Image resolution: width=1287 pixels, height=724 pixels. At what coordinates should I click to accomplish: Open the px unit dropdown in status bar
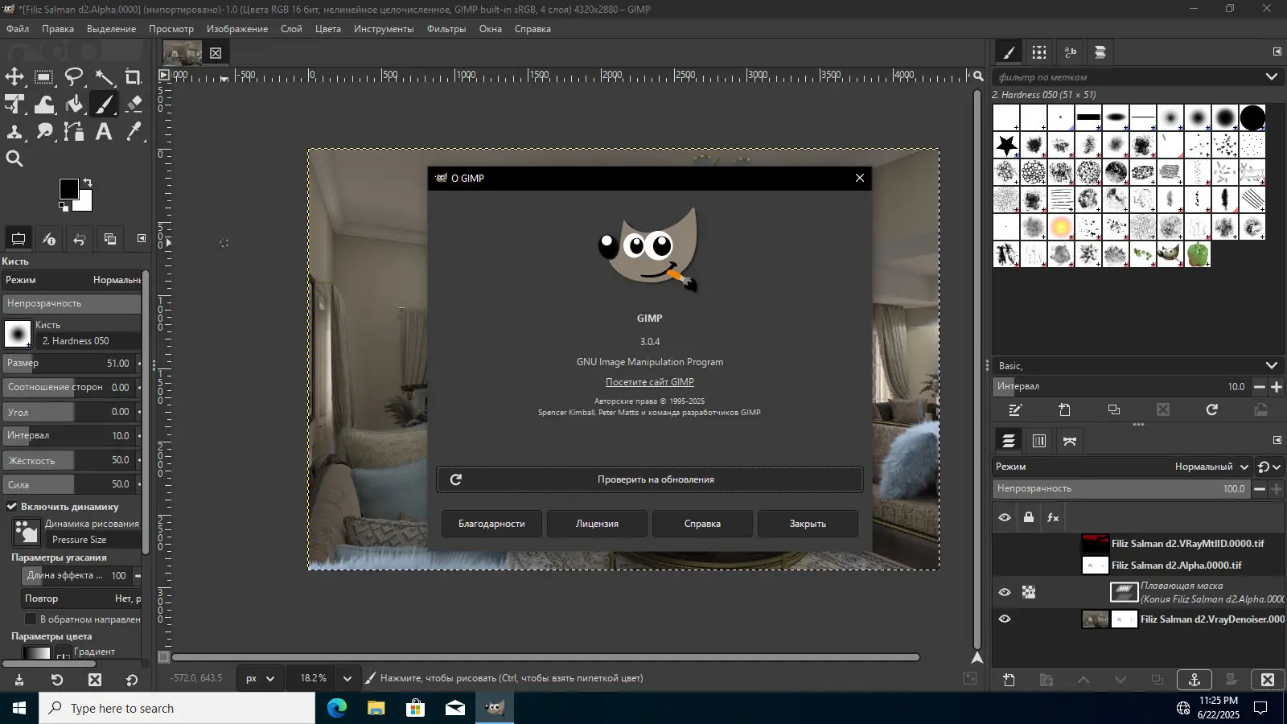tap(261, 678)
